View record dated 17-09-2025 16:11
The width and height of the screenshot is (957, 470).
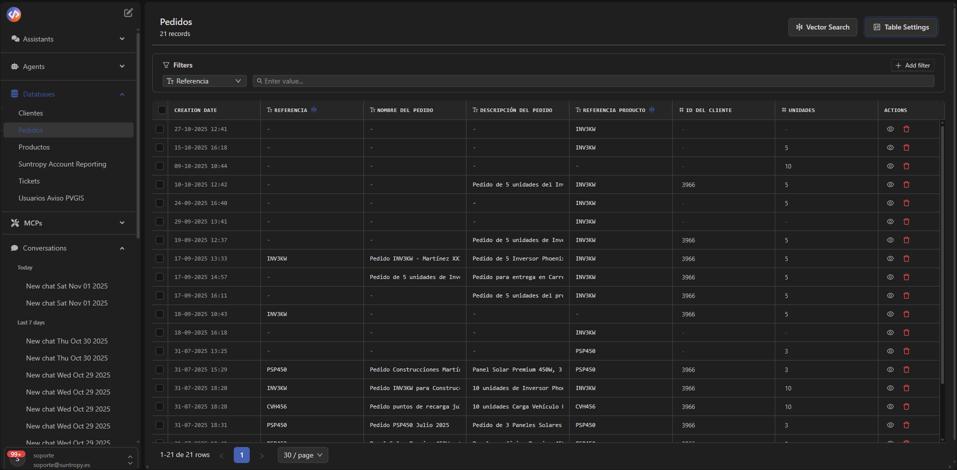coord(890,295)
